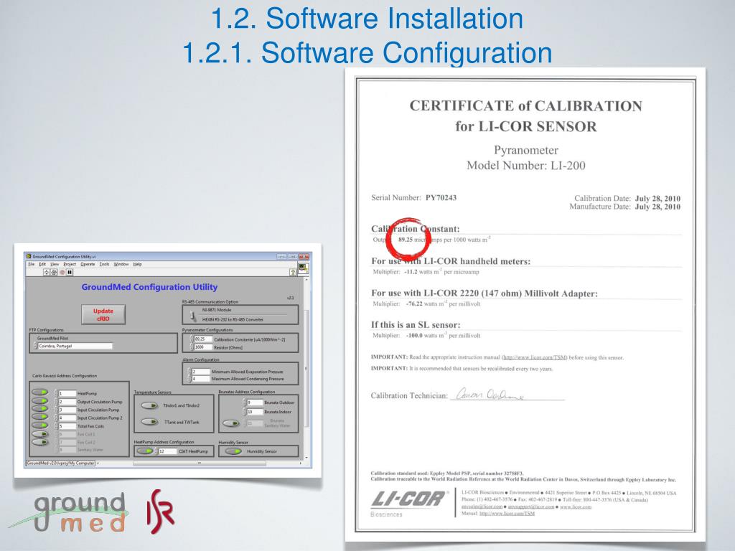
Task: Click the Resistor [Ohms] stepper arrows
Action: [191, 347]
